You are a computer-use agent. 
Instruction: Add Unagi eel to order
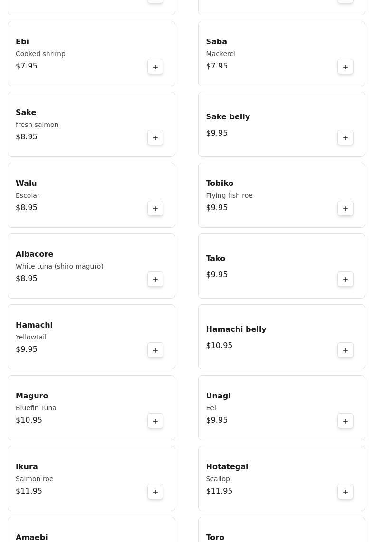(x=345, y=421)
